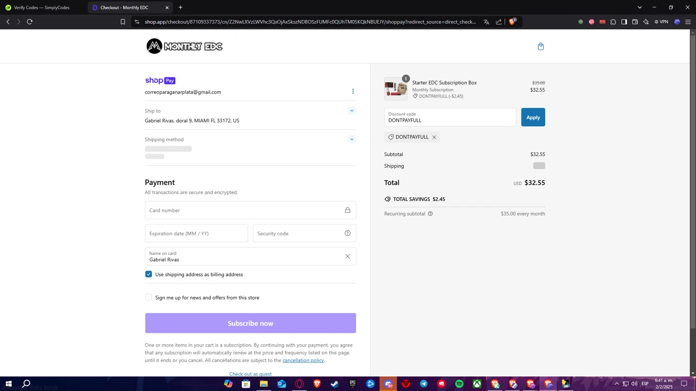This screenshot has height=391, width=696.
Task: Open Xbox app from the taskbar
Action: [477, 384]
